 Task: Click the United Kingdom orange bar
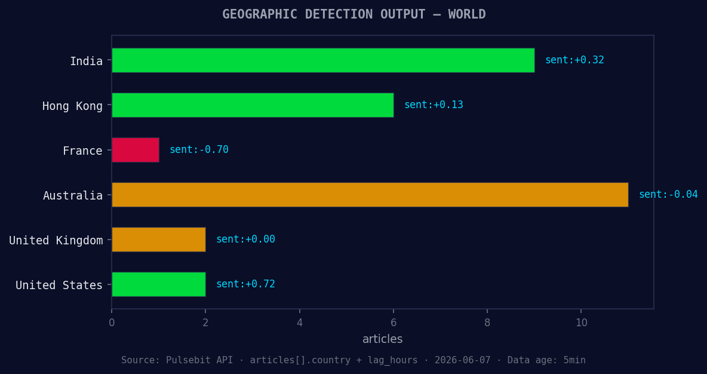pyautogui.click(x=159, y=240)
